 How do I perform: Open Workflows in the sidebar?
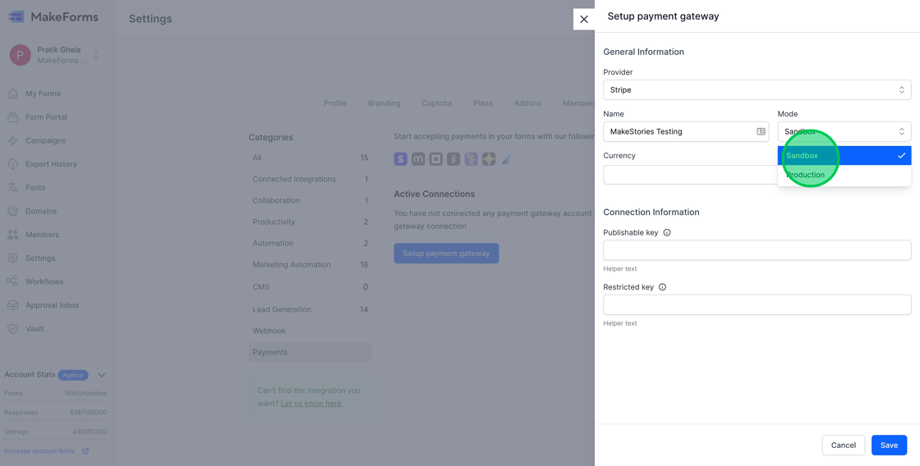44,281
